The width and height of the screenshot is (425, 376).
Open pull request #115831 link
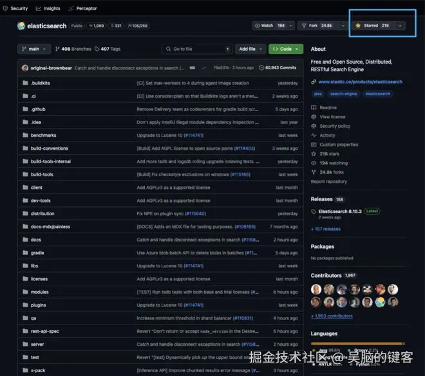pyautogui.click(x=243, y=318)
